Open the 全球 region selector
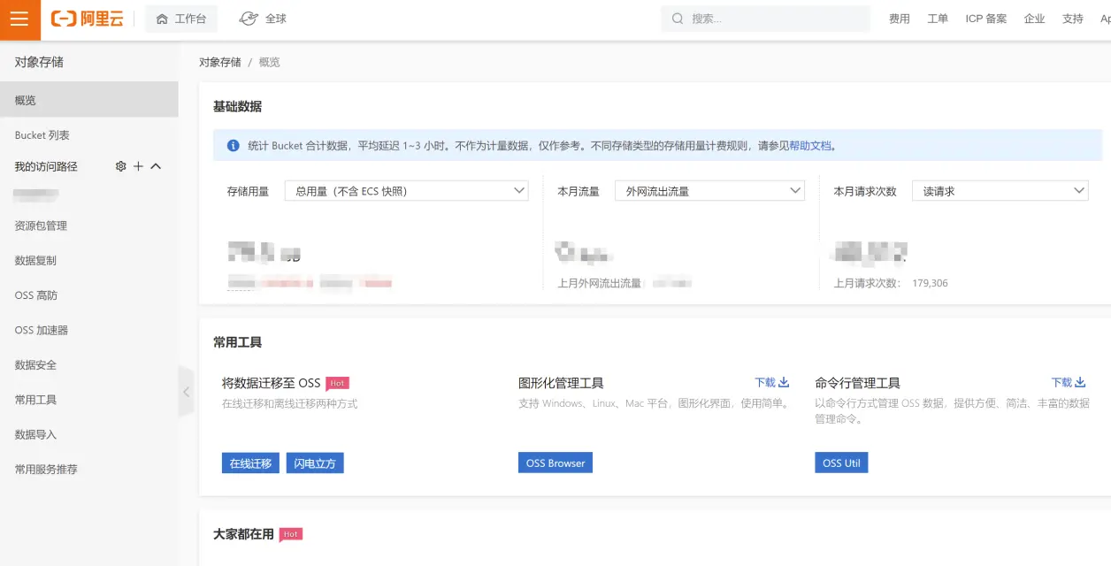 [x=263, y=19]
